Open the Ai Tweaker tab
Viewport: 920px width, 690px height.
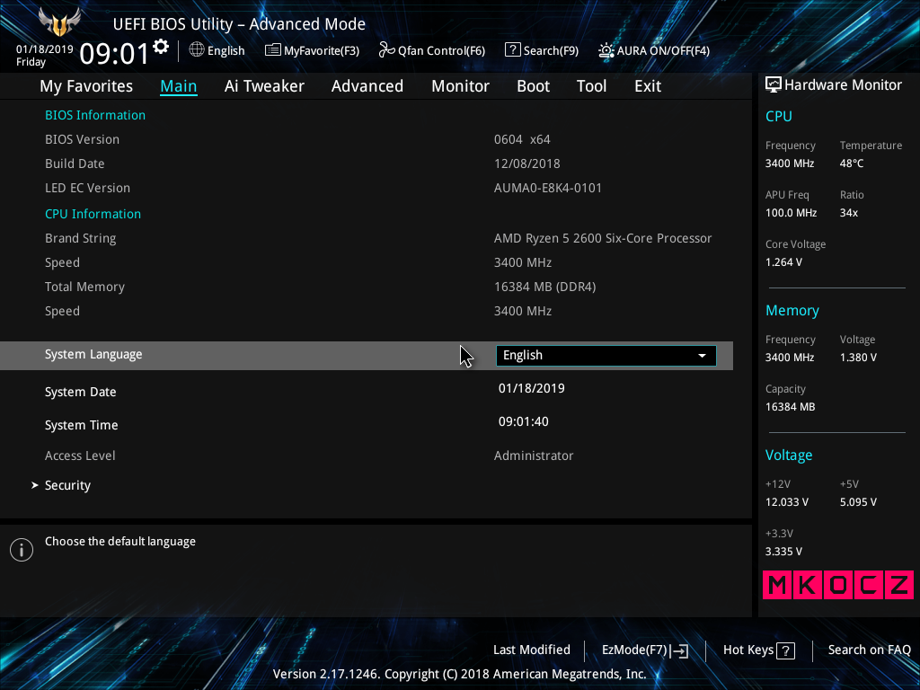tap(264, 86)
